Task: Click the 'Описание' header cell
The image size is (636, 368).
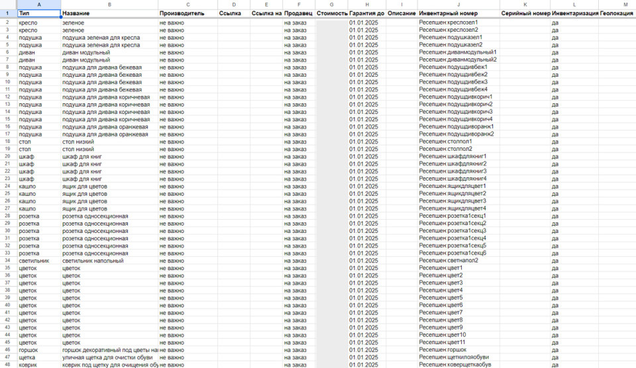Action: (x=402, y=13)
